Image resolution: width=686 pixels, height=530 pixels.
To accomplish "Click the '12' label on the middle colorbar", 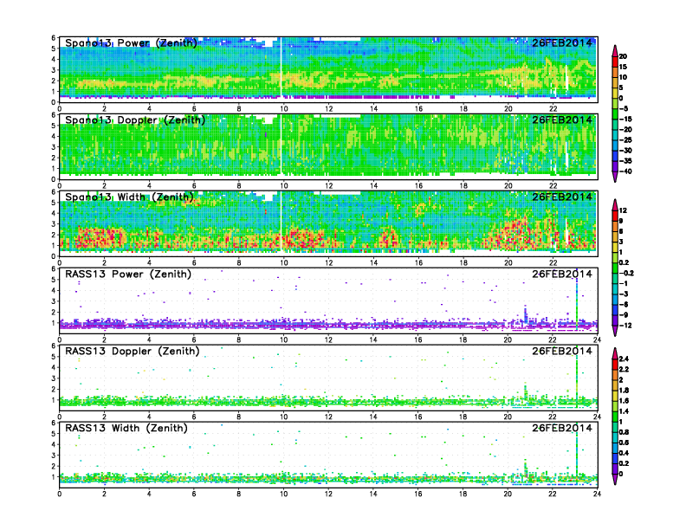I will click(x=623, y=210).
